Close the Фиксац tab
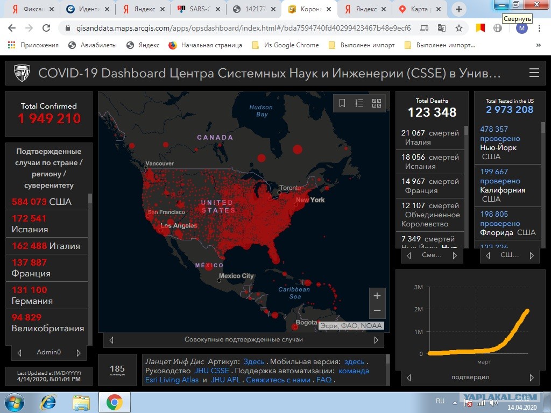Screen dimensions: 551x413 coord(51,9)
